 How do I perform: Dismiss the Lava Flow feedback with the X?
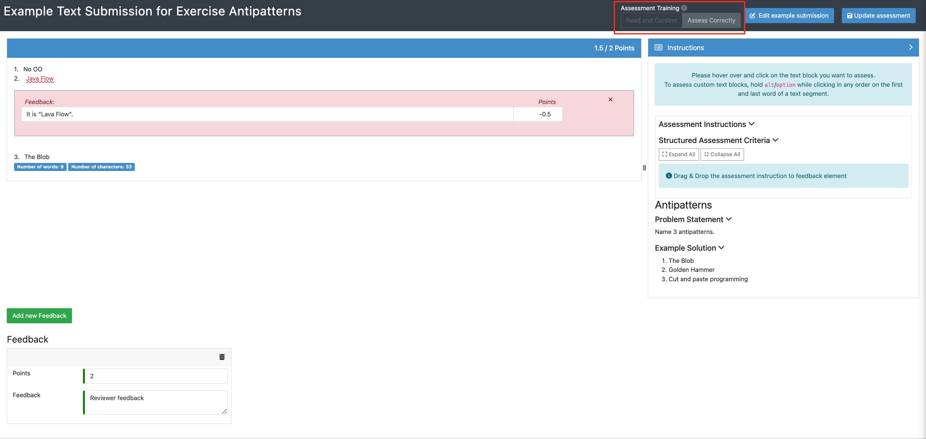(610, 100)
